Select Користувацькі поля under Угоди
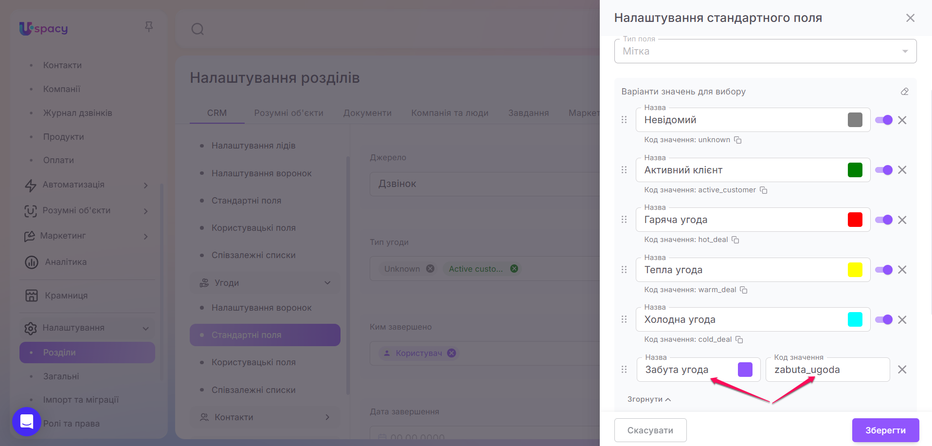This screenshot has height=446, width=932. (253, 362)
